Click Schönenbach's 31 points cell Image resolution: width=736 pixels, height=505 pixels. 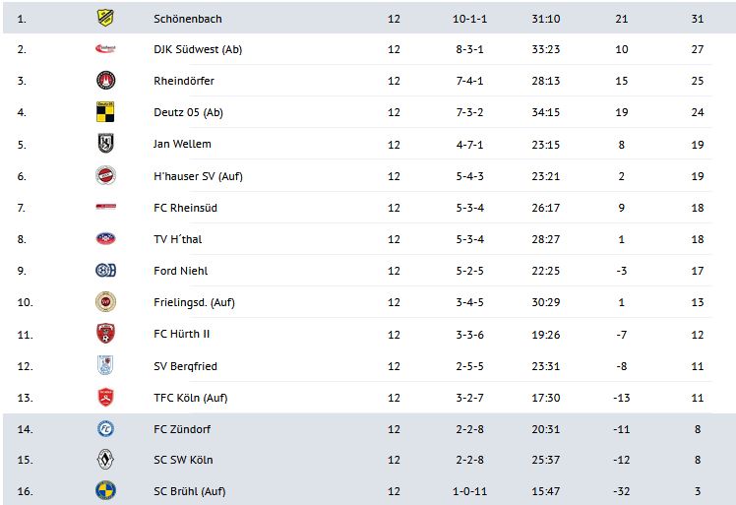[x=698, y=19]
